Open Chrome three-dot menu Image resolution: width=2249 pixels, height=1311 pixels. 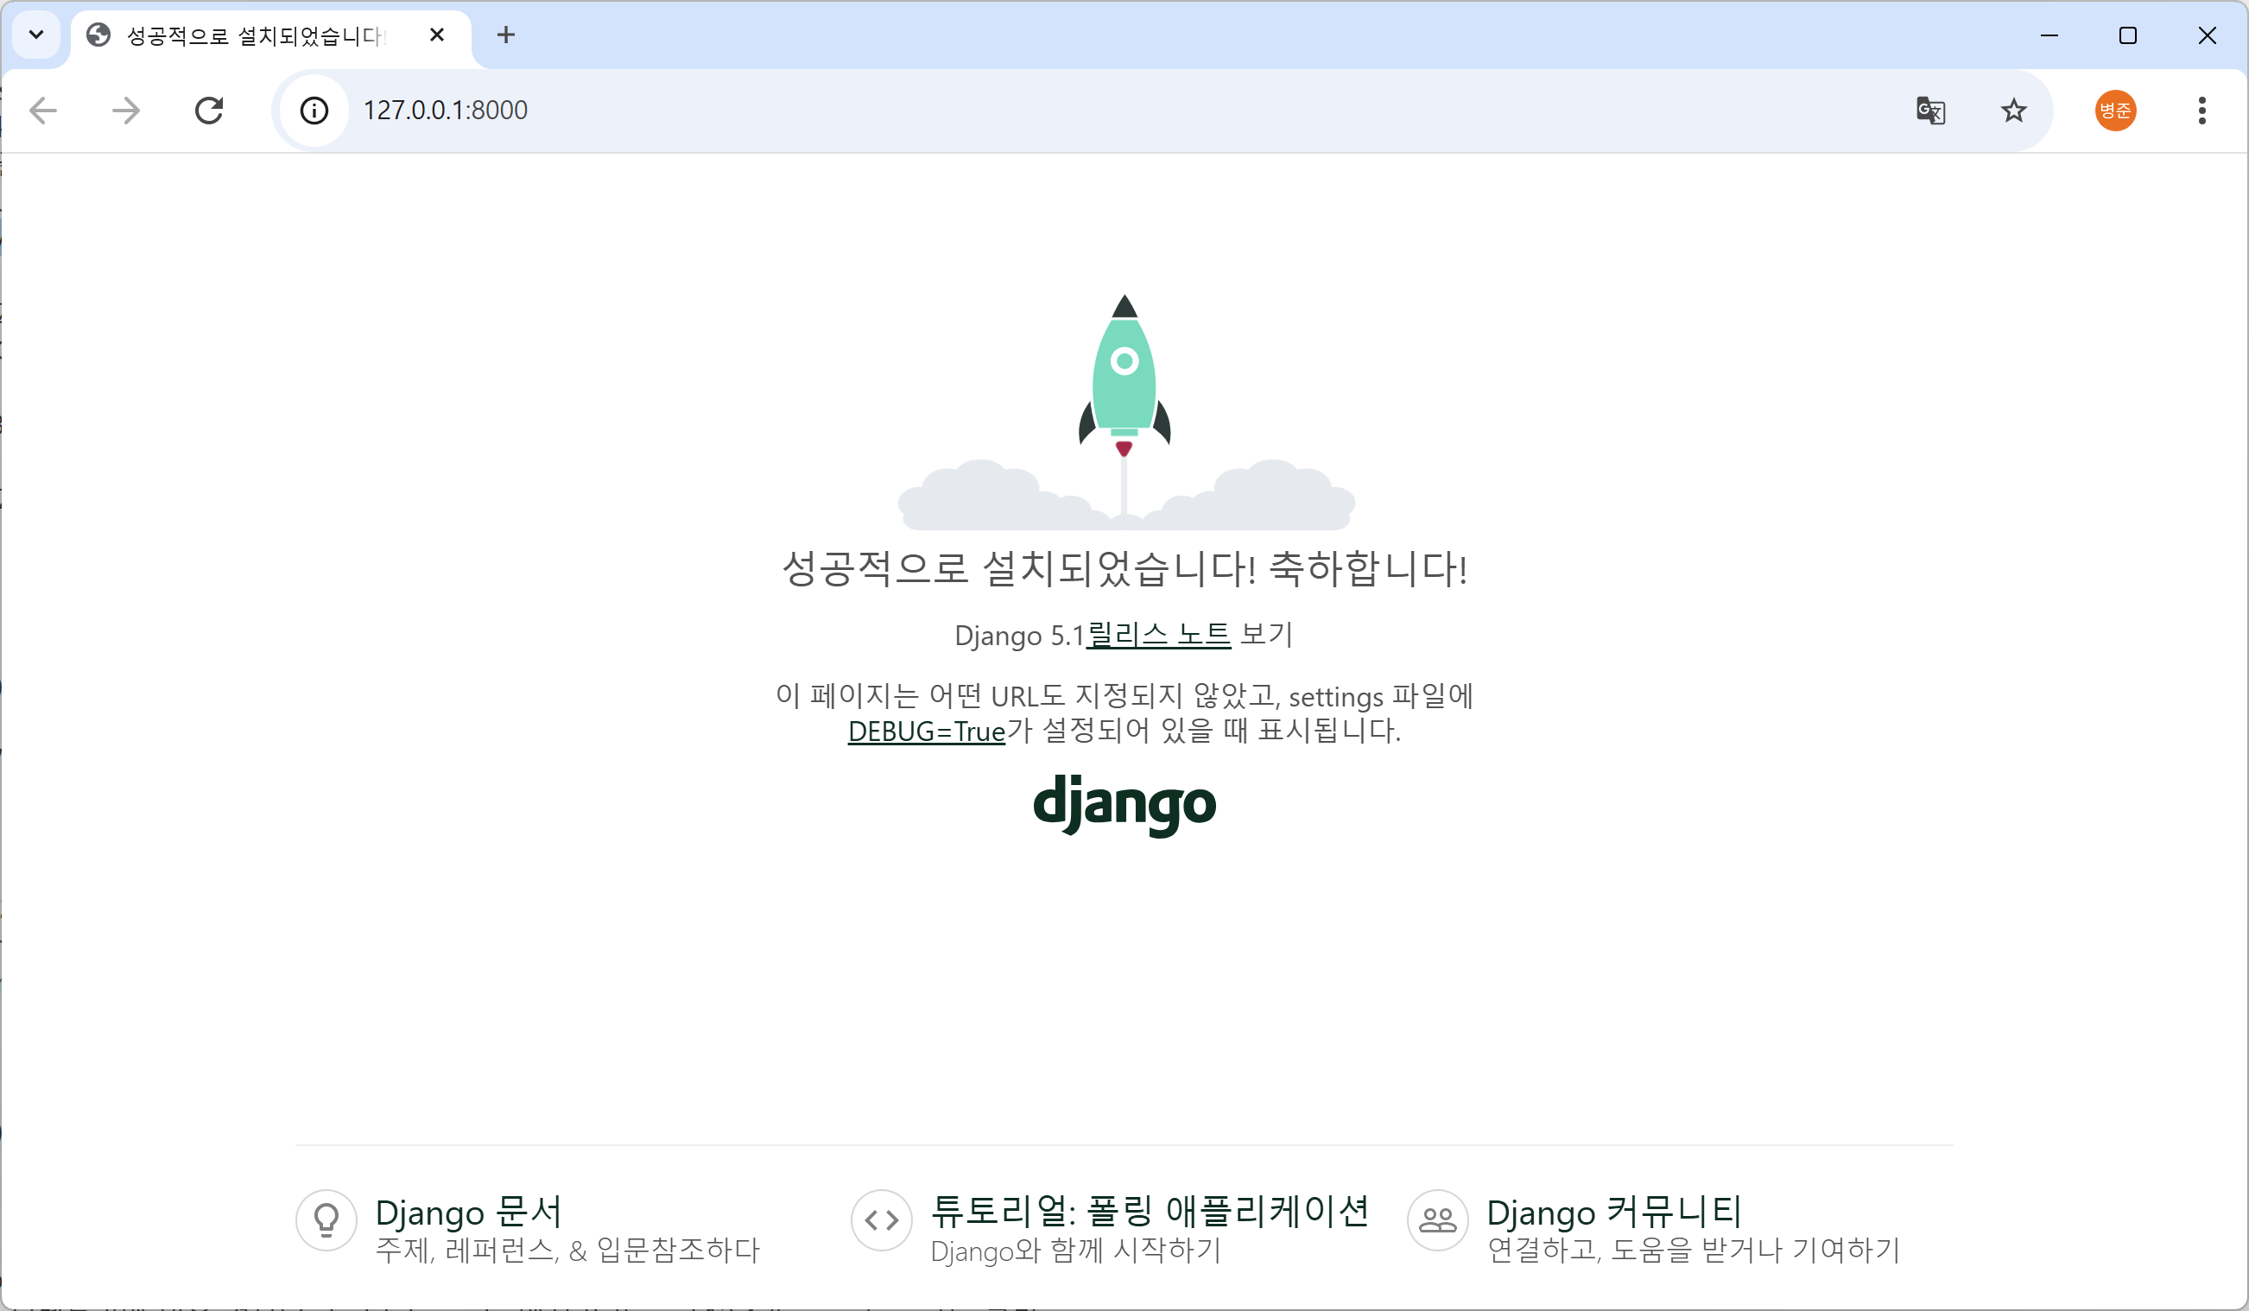(x=2201, y=111)
